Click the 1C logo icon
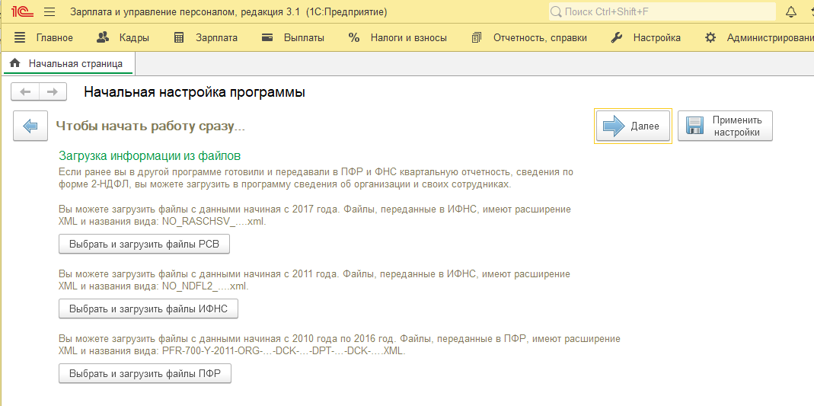The height and width of the screenshot is (406, 814). [x=21, y=12]
